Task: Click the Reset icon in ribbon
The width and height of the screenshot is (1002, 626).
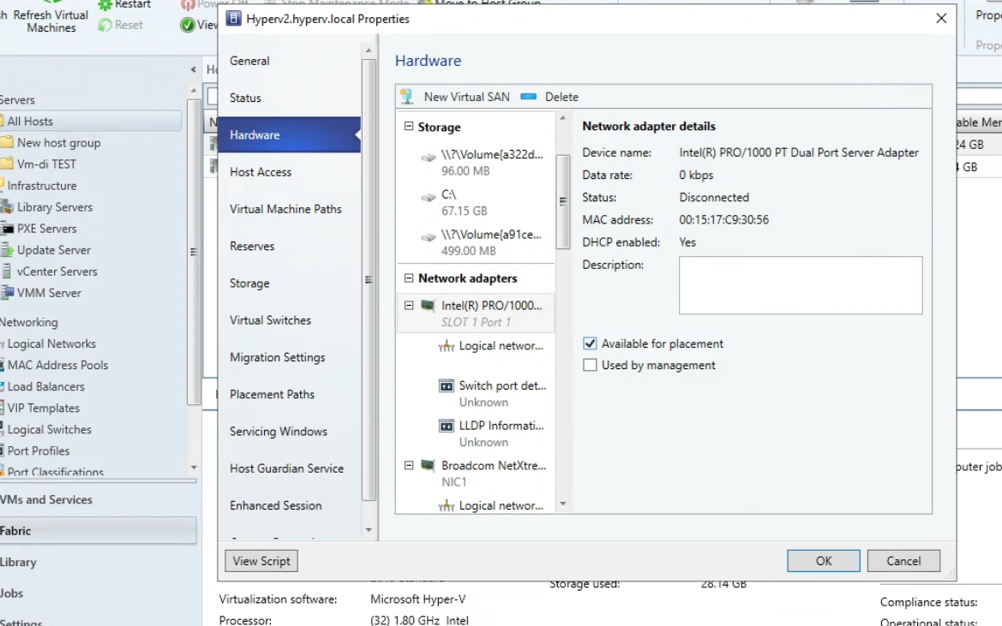Action: [105, 25]
